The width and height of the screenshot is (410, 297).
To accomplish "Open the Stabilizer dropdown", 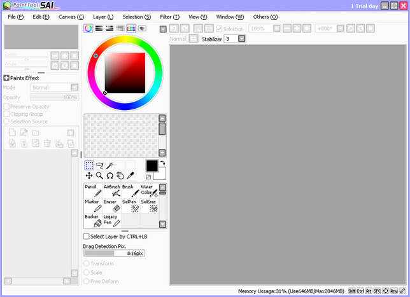I will pyautogui.click(x=242, y=39).
